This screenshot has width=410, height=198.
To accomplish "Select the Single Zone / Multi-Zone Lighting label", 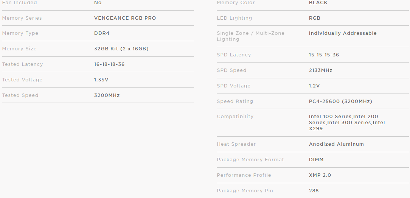I will (250, 36).
